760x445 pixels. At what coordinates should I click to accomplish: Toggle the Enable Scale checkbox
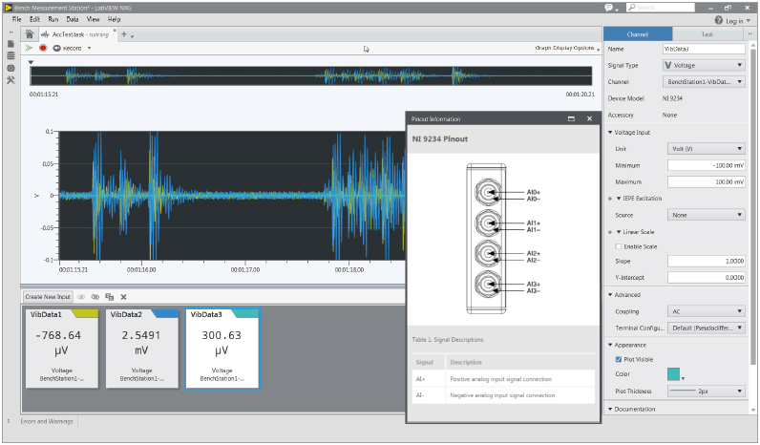tap(620, 246)
